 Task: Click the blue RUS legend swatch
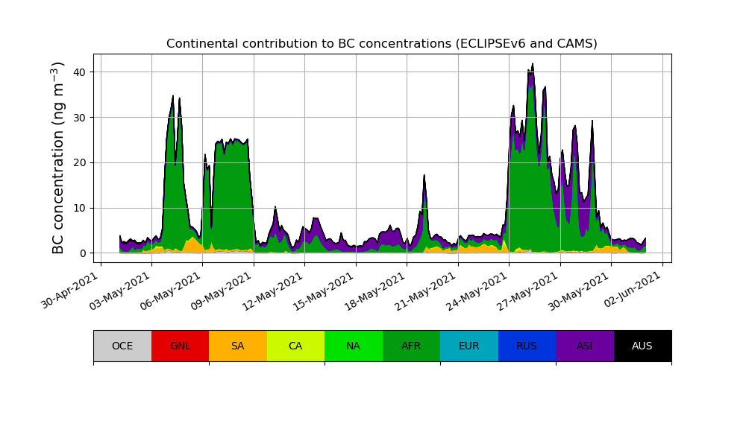pyautogui.click(x=527, y=346)
